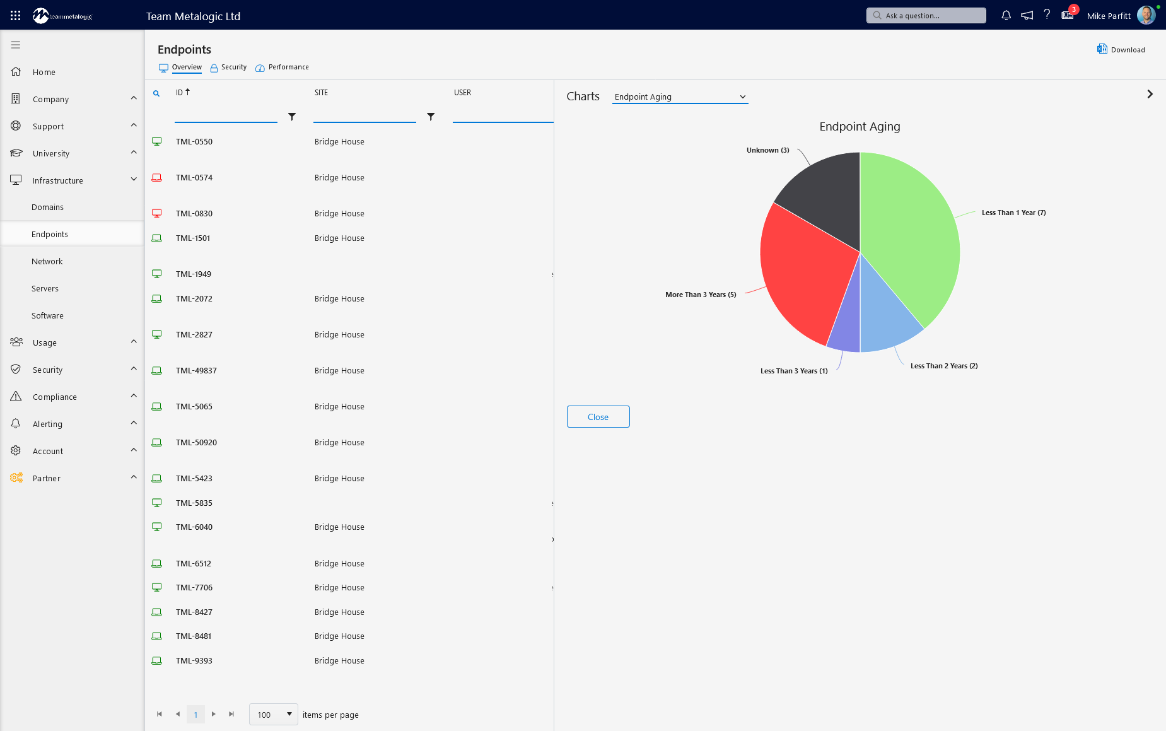Click the Team Metalogic logo
Image resolution: width=1166 pixels, height=731 pixels.
click(x=62, y=16)
